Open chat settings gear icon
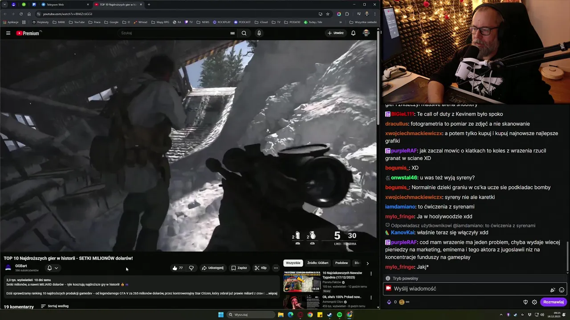 pyautogui.click(x=534, y=302)
